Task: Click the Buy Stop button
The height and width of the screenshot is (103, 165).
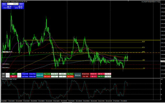Action: [x=70, y=74]
